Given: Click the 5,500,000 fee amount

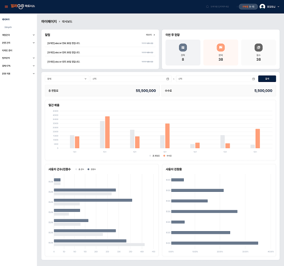Looking at the screenshot, I should [x=263, y=91].
